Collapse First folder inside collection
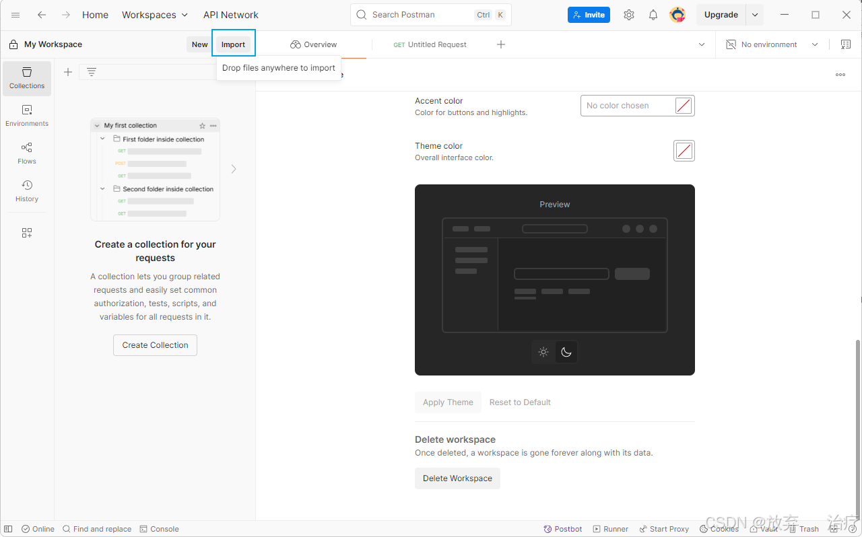This screenshot has width=862, height=537. point(103,139)
